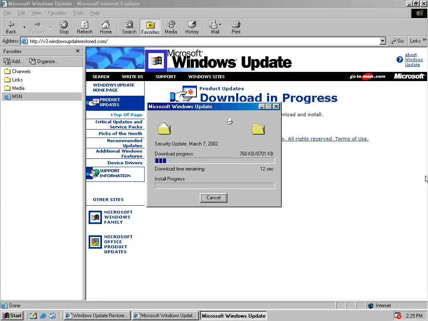The height and width of the screenshot is (321, 428).
Task: Stop loading with the Stop button
Action: (x=64, y=27)
